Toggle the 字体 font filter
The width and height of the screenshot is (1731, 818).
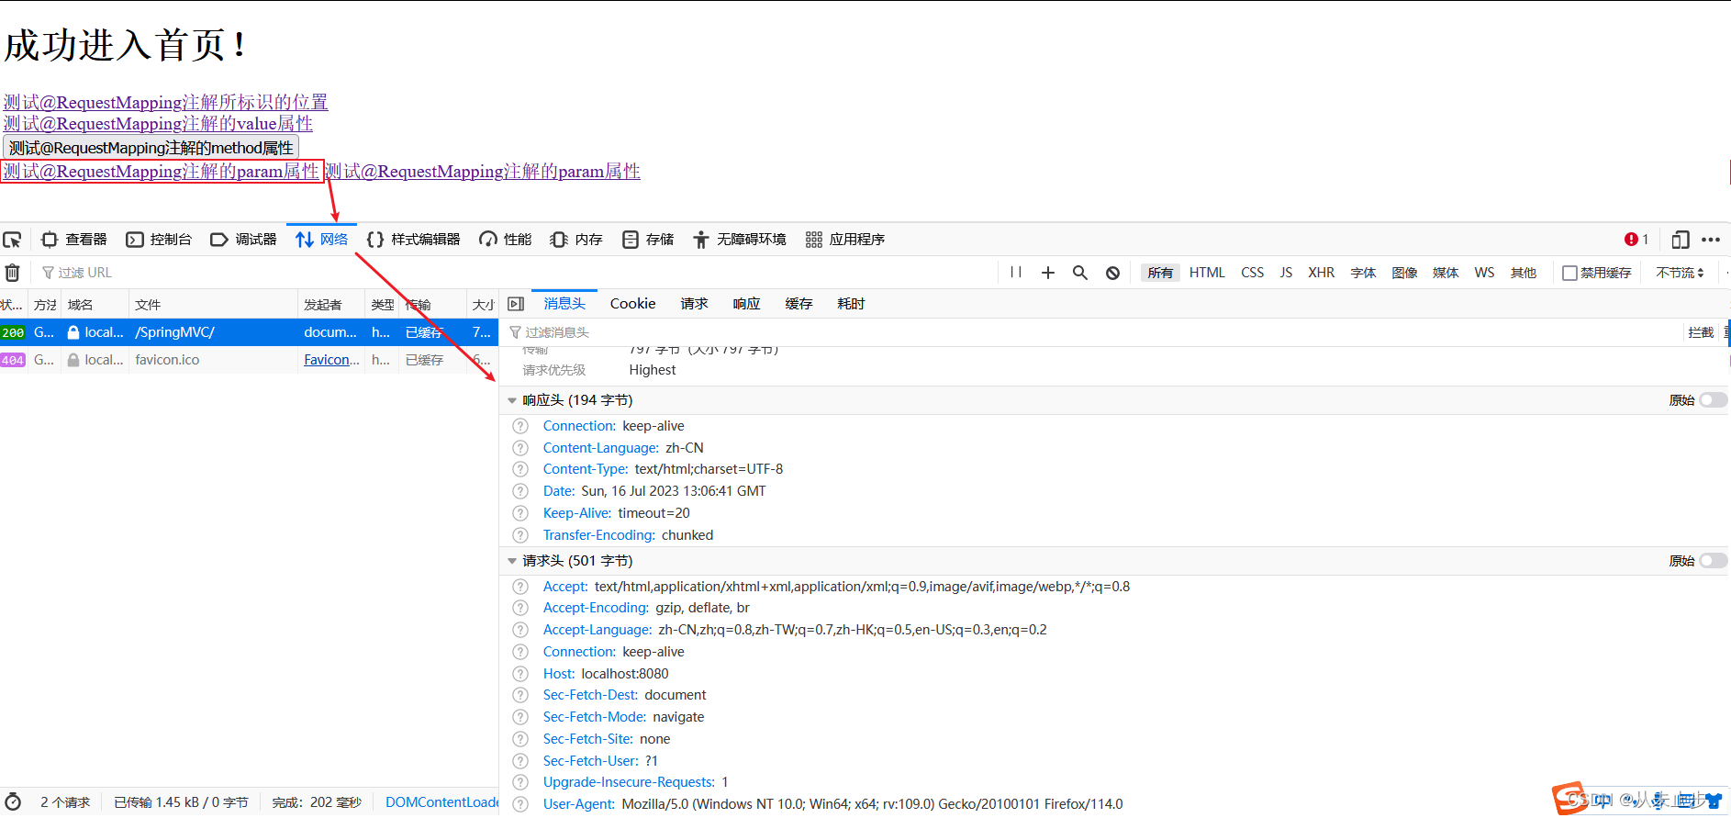1363,273
